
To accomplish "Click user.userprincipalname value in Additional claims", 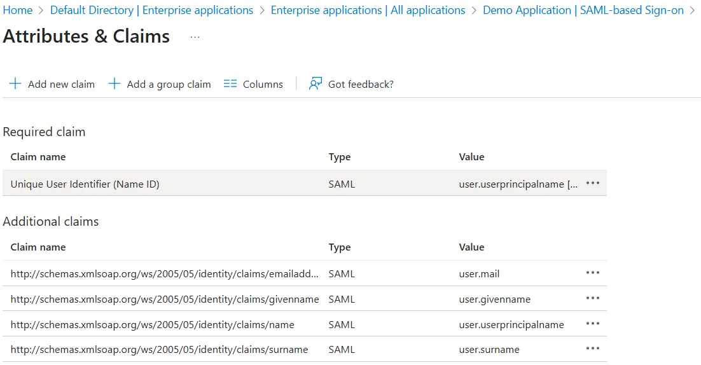I will pos(511,324).
